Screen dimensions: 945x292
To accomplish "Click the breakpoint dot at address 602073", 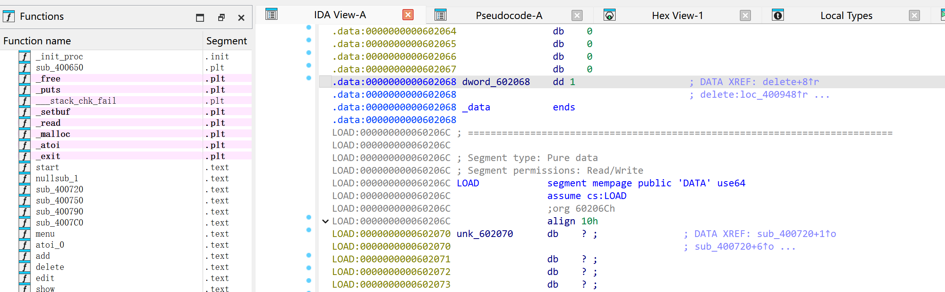I will [x=309, y=281].
